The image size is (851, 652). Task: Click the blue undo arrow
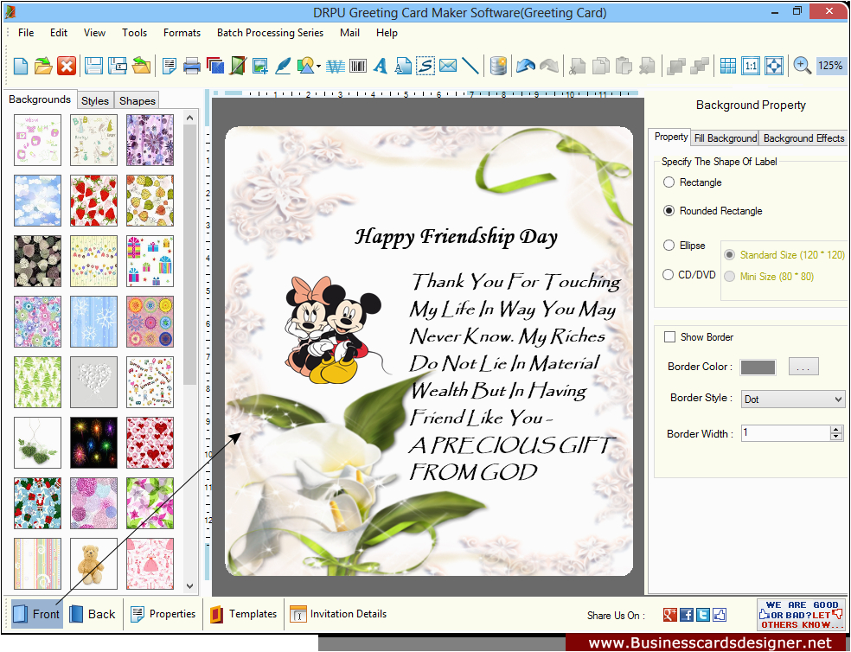(525, 66)
